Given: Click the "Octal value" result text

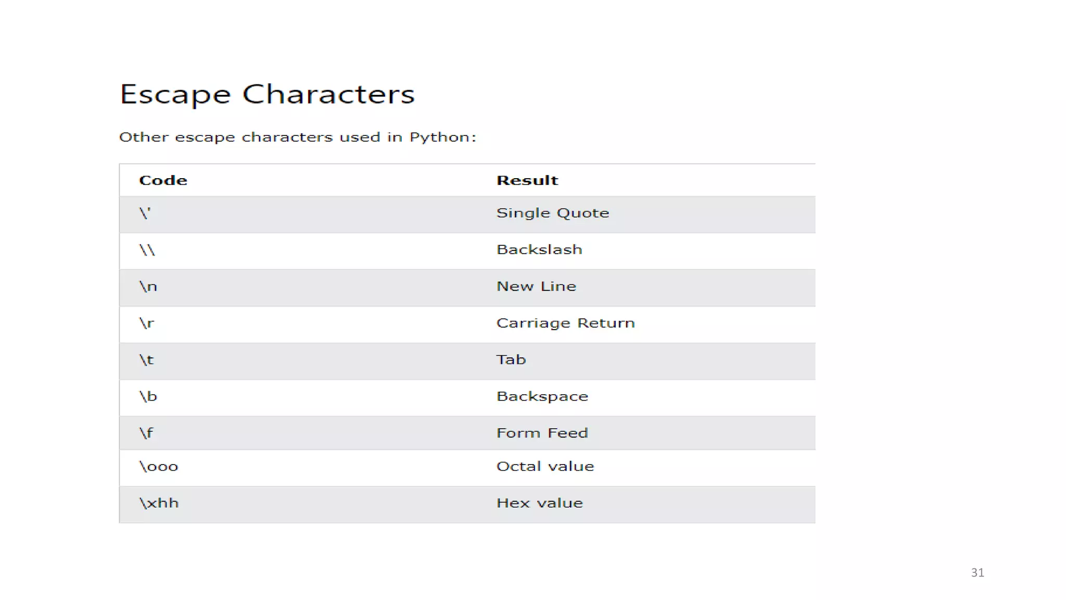Looking at the screenshot, I should coord(545,467).
